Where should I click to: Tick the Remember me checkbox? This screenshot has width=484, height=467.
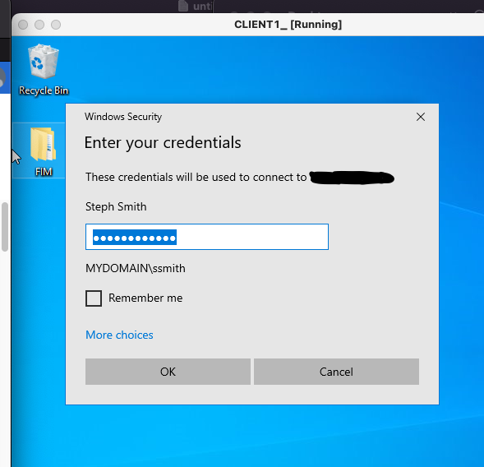click(94, 298)
